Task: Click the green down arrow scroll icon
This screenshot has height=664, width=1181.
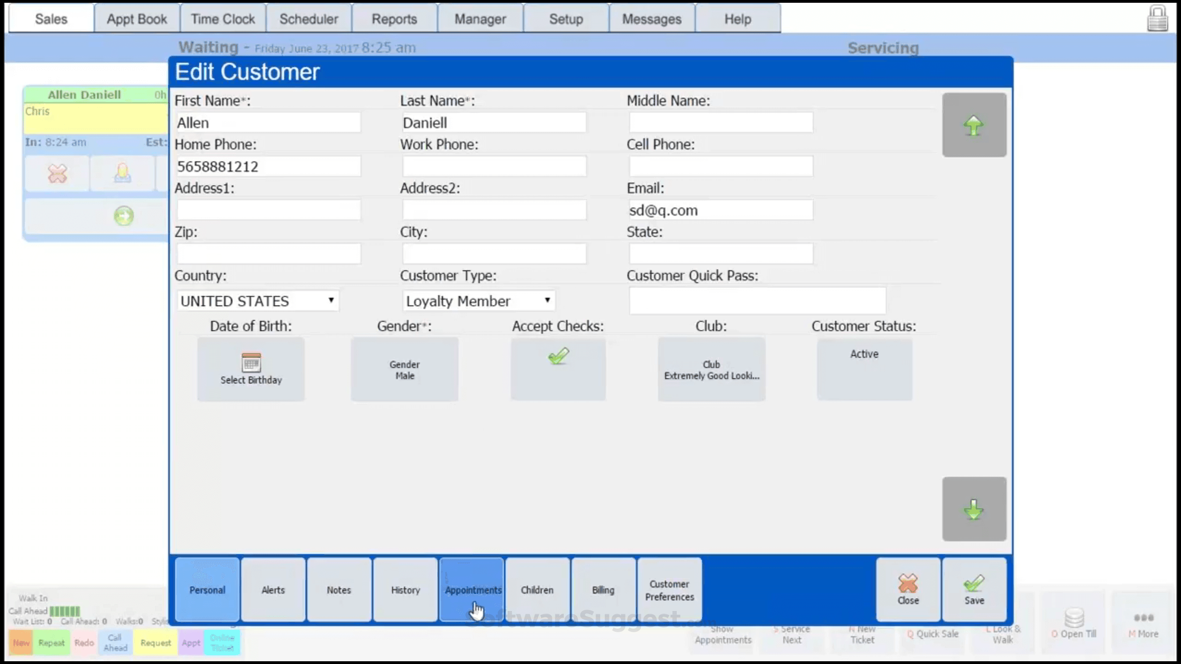Action: click(x=974, y=509)
